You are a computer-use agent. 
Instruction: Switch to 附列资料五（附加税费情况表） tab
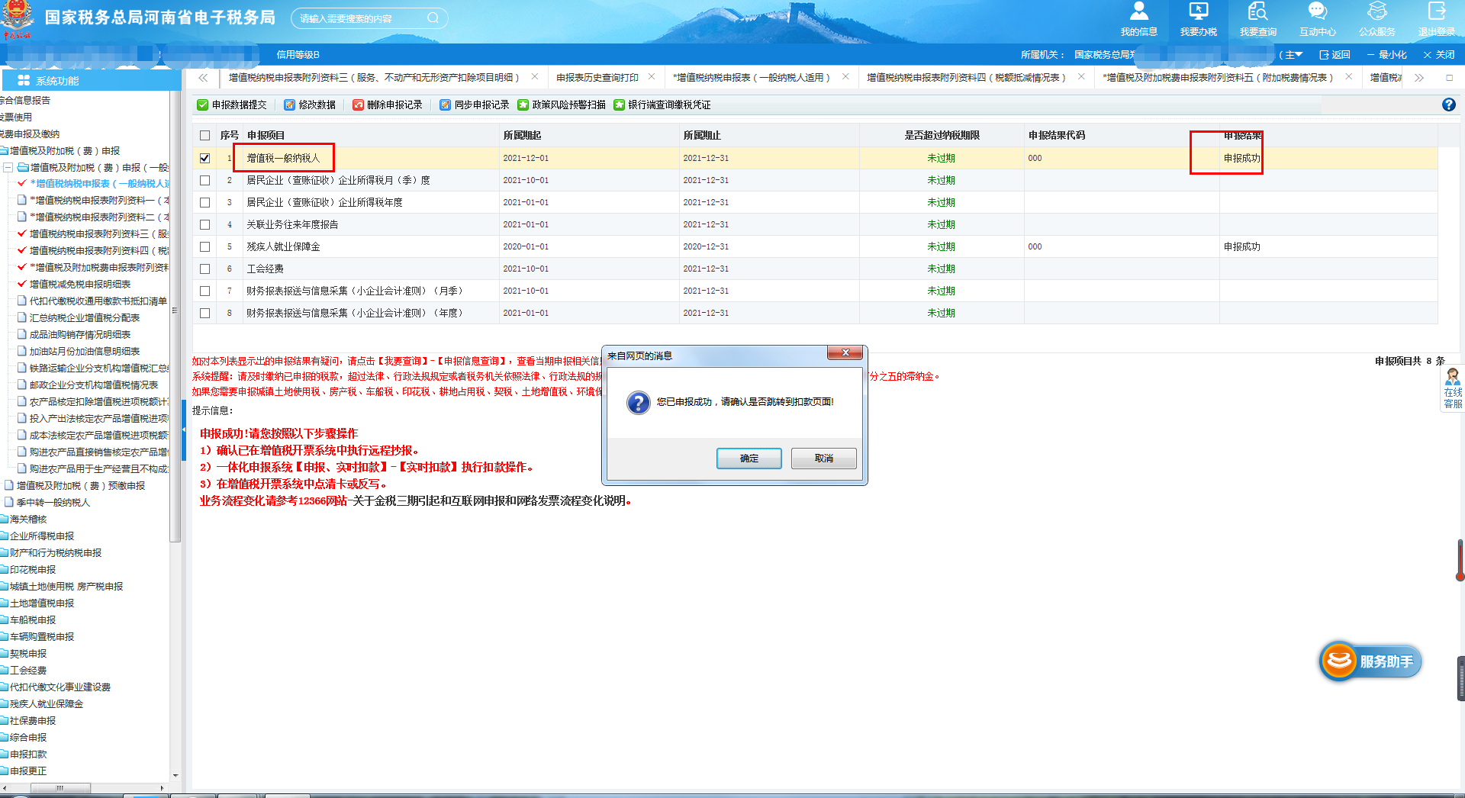1218,77
